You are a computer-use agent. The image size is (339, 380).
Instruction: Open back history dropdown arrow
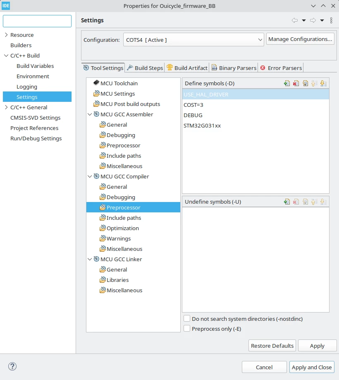coord(304,21)
